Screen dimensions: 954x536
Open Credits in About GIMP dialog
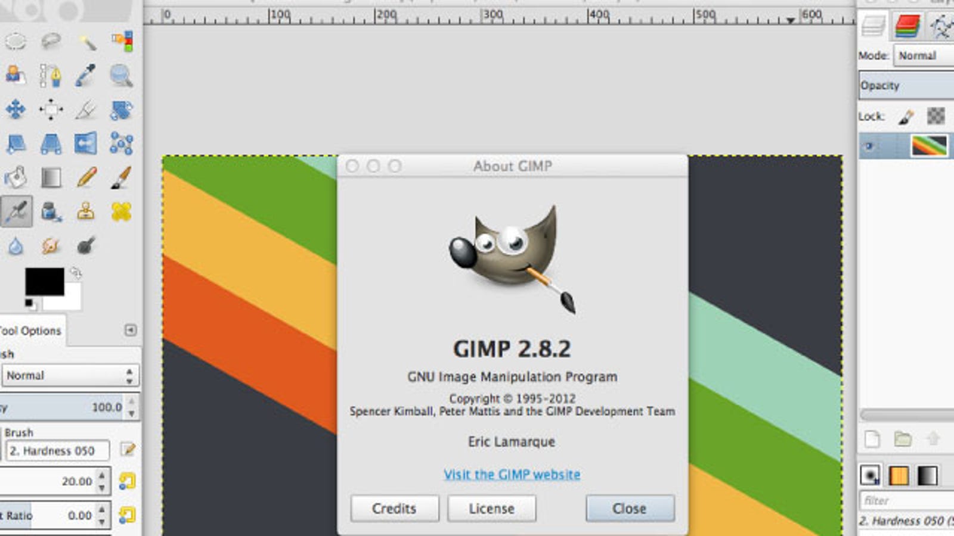click(394, 509)
